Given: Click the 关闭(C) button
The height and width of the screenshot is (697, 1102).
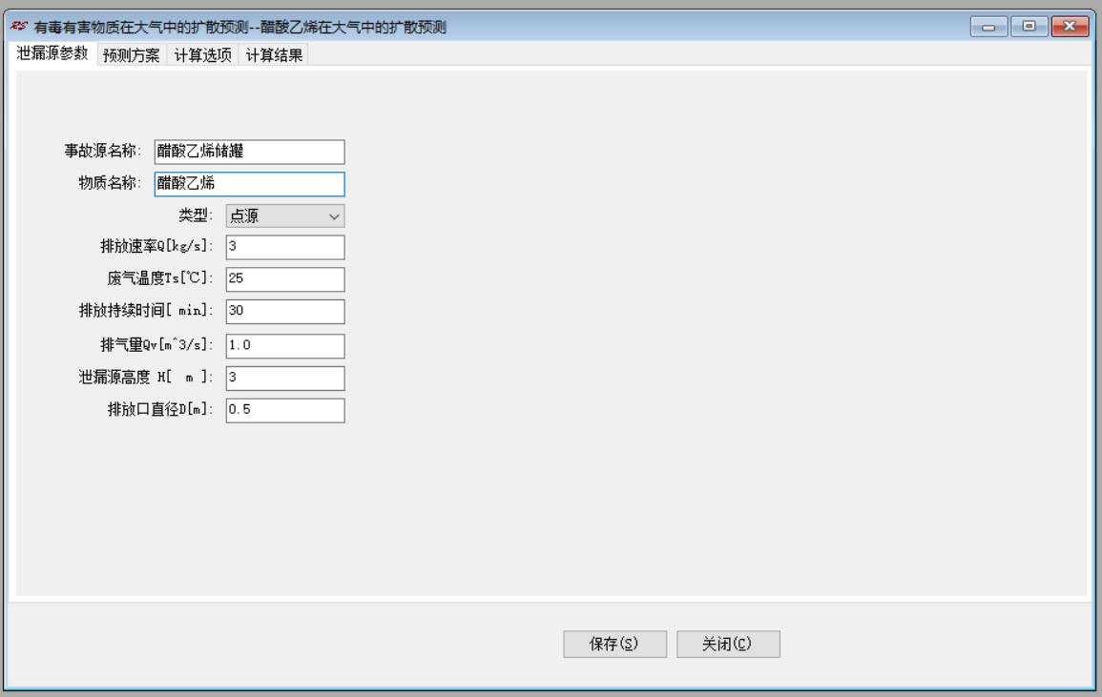Looking at the screenshot, I should coord(728,644).
